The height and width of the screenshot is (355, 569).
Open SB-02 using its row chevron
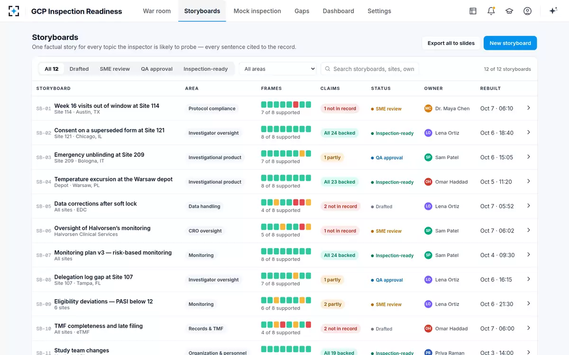(x=529, y=133)
